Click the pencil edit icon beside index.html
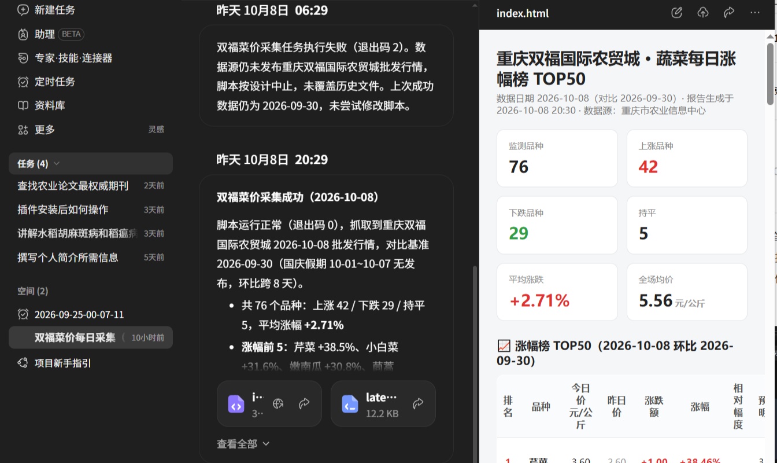777x463 pixels. (x=676, y=13)
